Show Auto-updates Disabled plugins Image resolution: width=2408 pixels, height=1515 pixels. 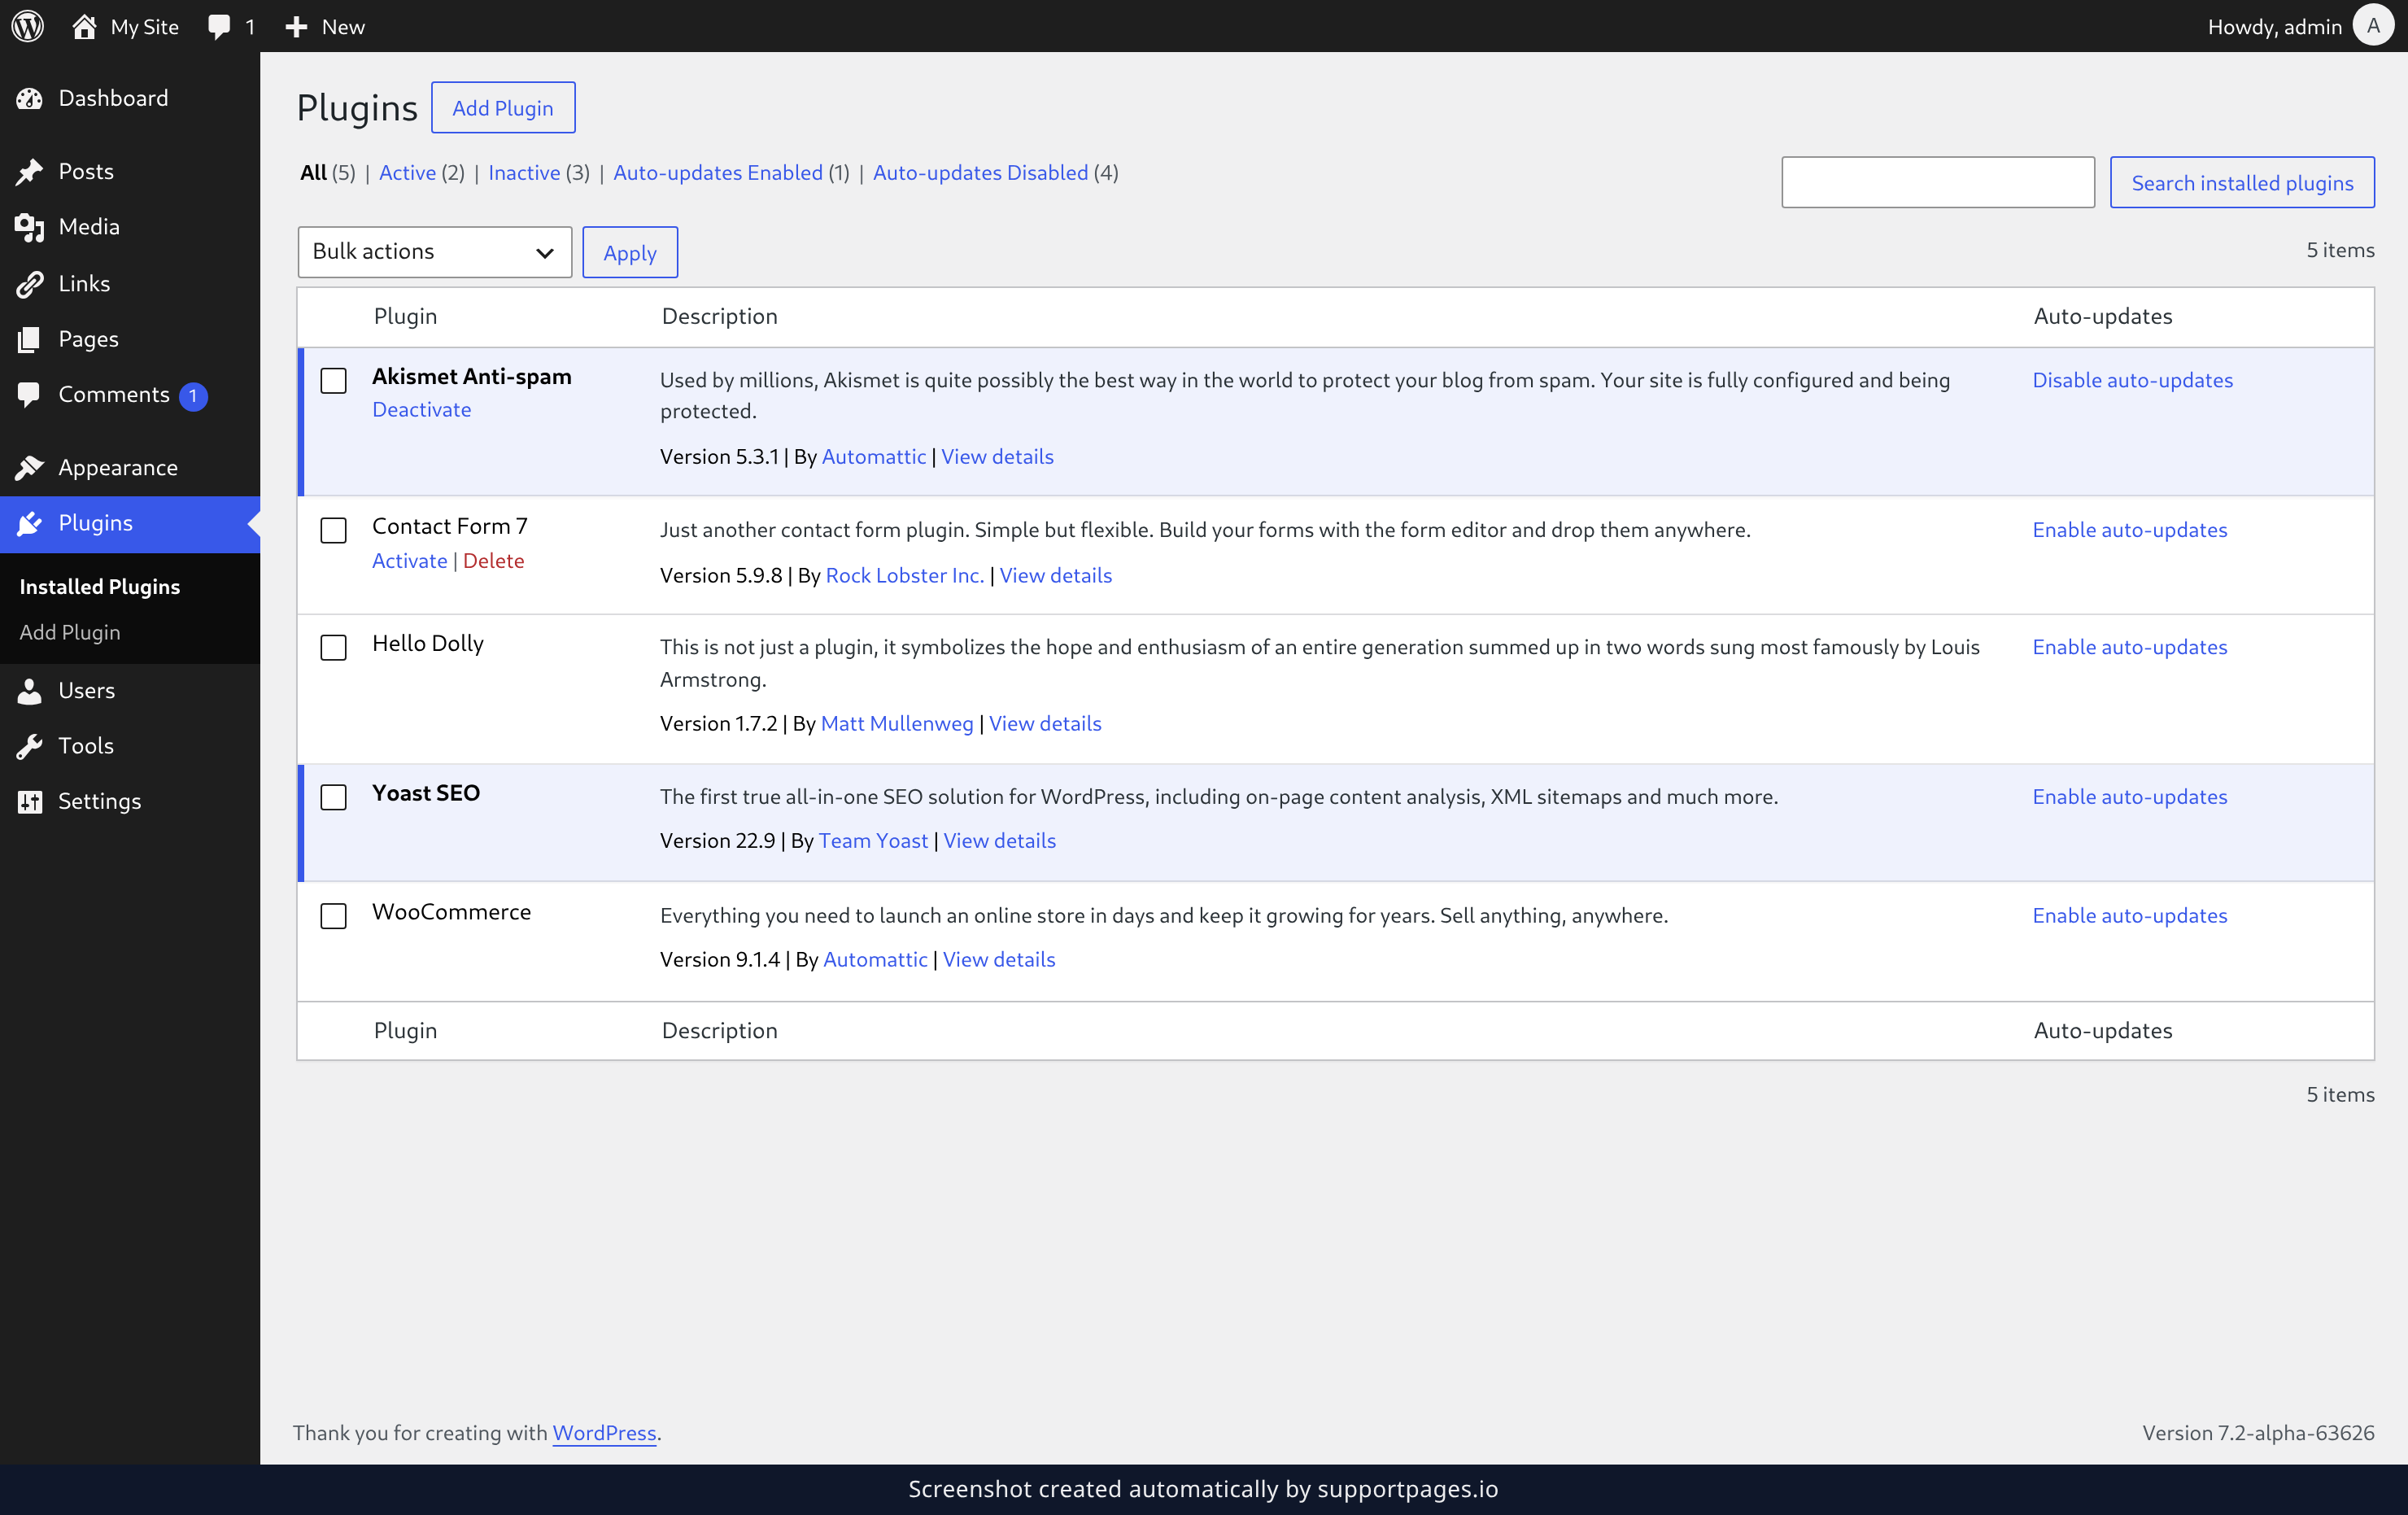click(980, 172)
